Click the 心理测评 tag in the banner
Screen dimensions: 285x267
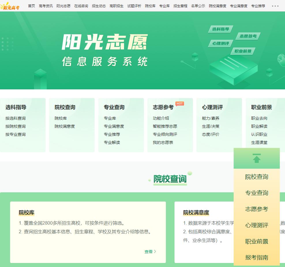tap(220, 44)
